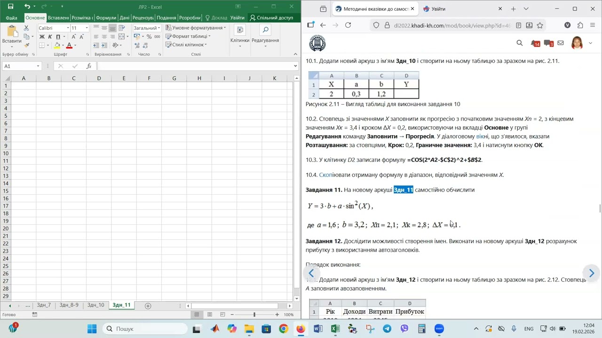
Task: Click the Firefox address bar URL
Action: (x=452, y=25)
